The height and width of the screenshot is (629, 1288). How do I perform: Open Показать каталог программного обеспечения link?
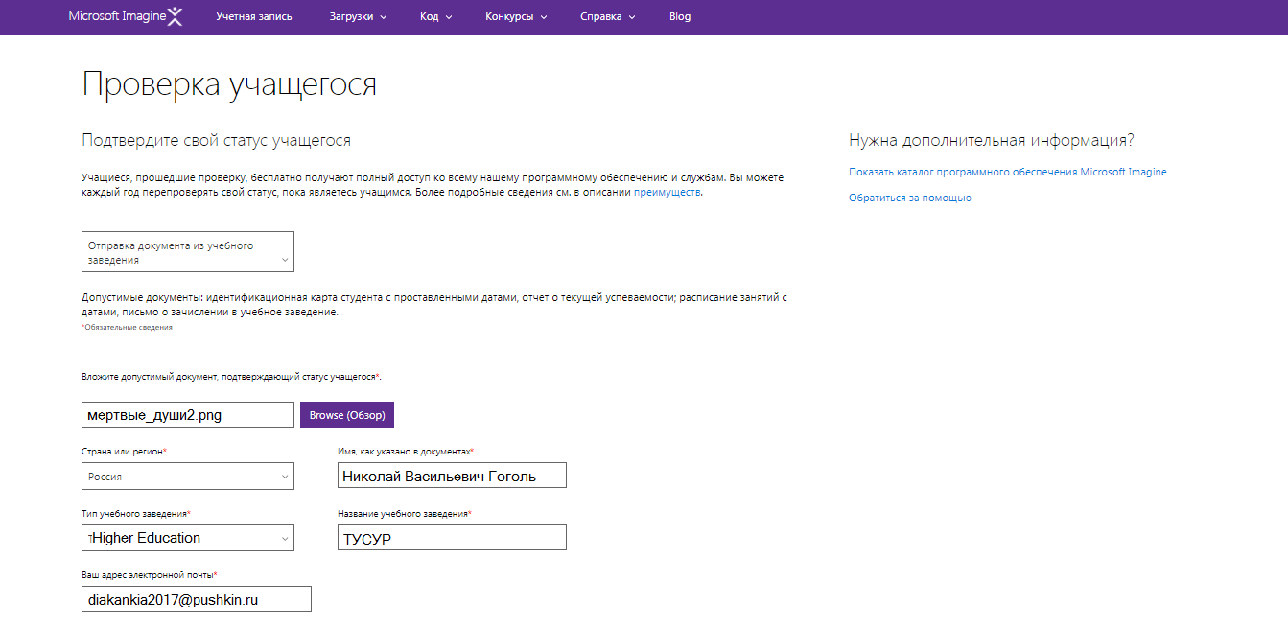point(1008,173)
